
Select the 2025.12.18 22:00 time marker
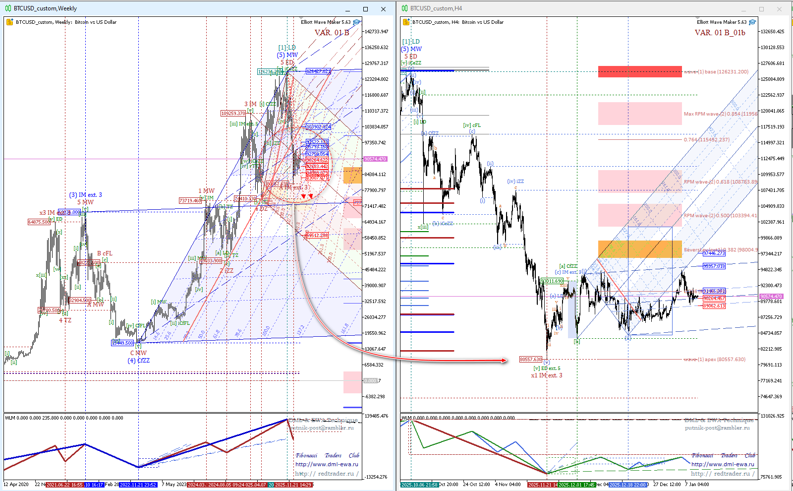click(627, 485)
